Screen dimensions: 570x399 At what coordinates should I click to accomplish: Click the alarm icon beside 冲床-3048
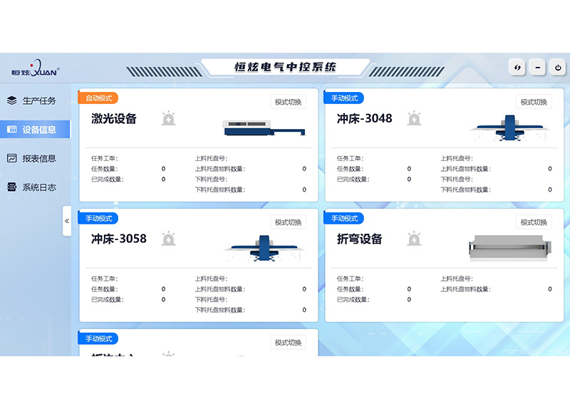415,118
